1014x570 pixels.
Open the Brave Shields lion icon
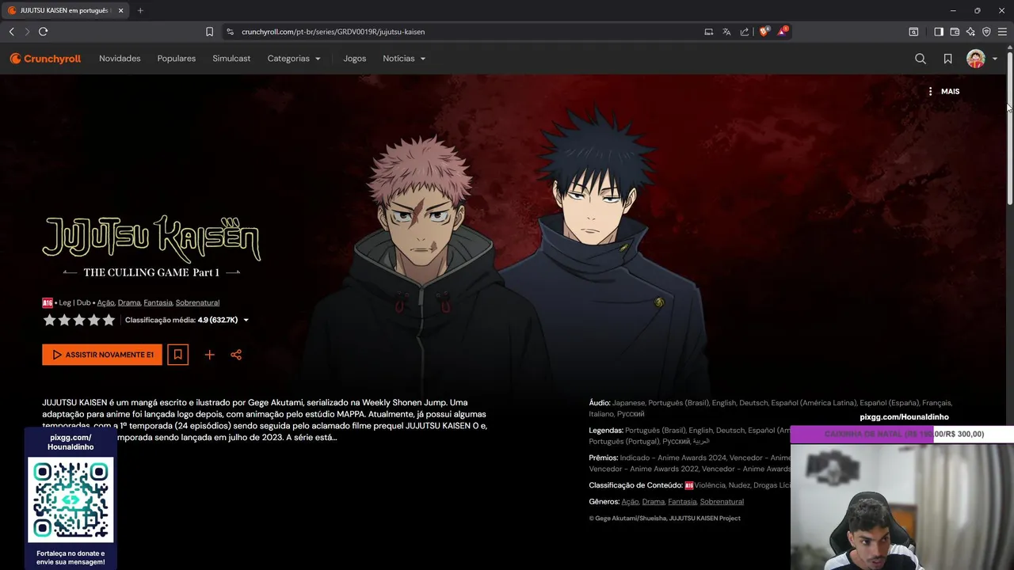(x=764, y=32)
